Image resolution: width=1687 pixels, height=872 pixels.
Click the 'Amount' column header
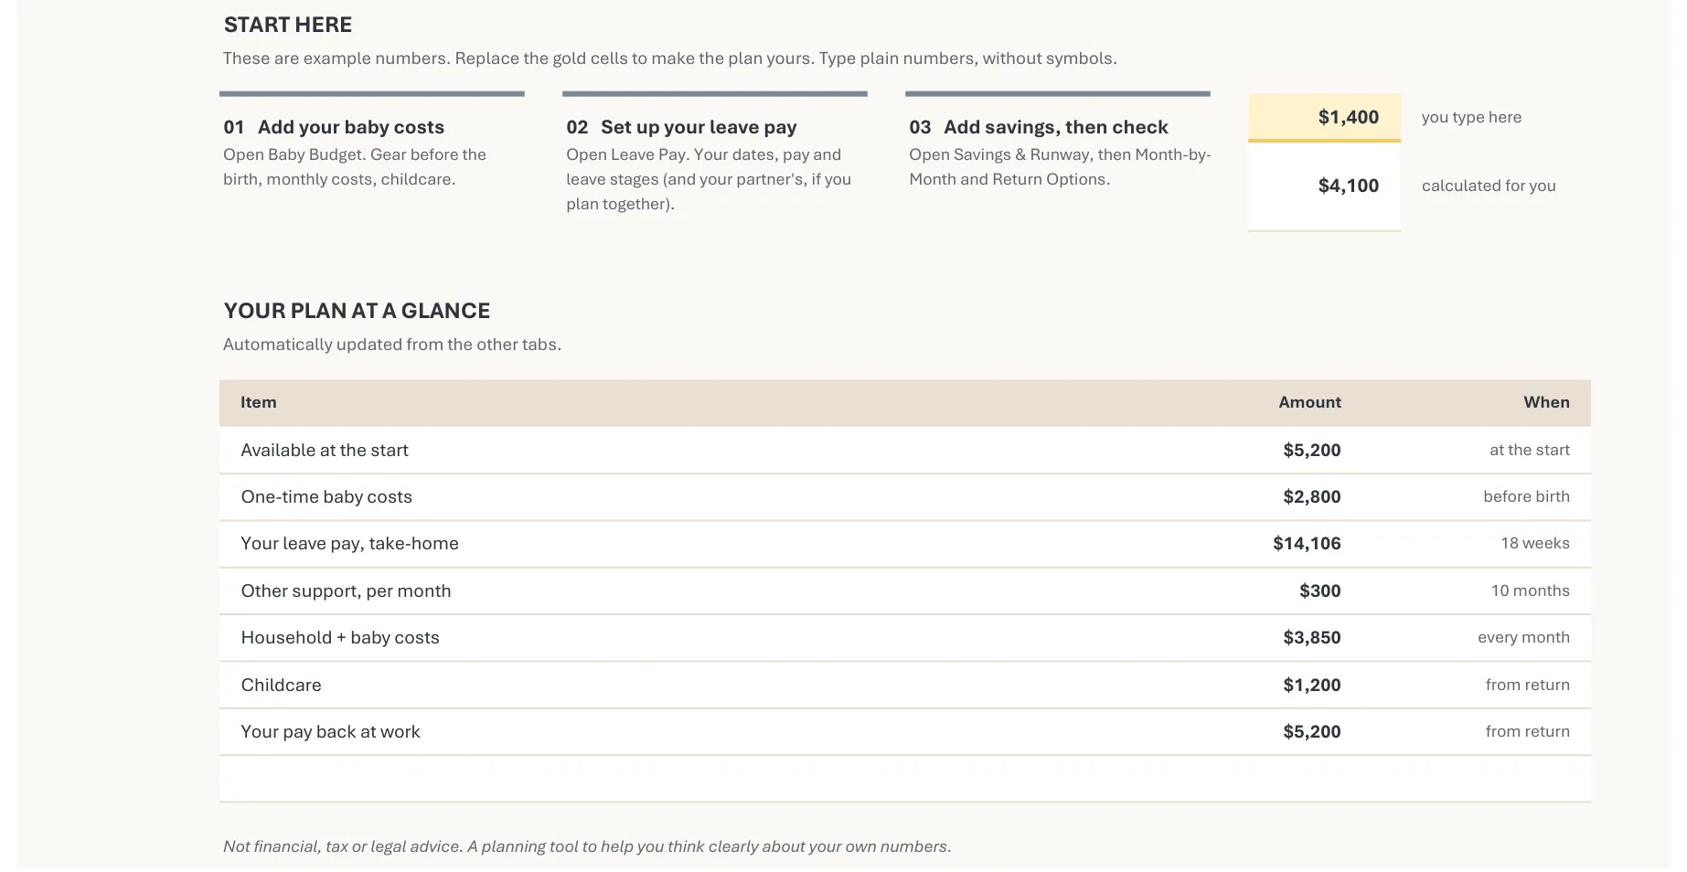1309,402
